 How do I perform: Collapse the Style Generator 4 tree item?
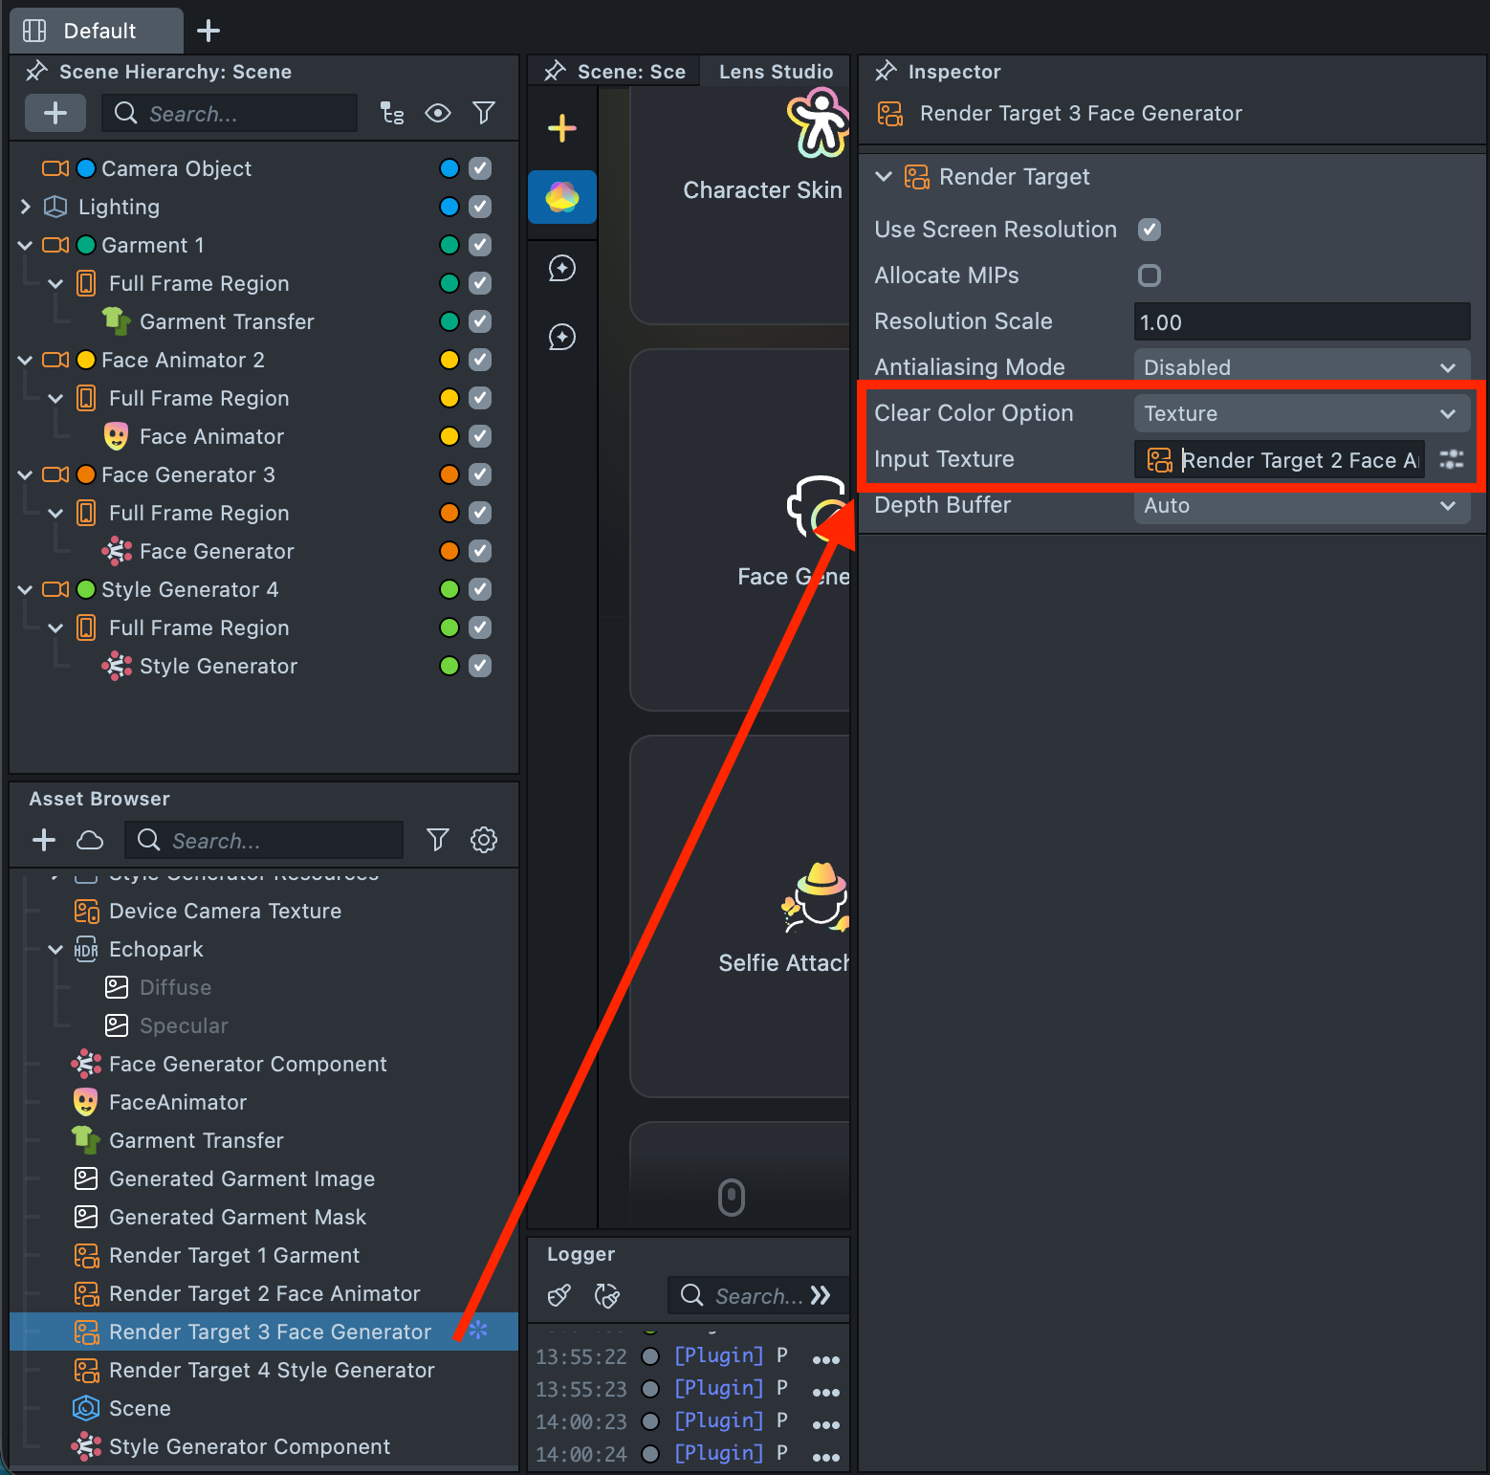(x=26, y=589)
